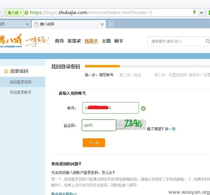Open the 猪八戒 site identity dropdown

click(x=14, y=13)
